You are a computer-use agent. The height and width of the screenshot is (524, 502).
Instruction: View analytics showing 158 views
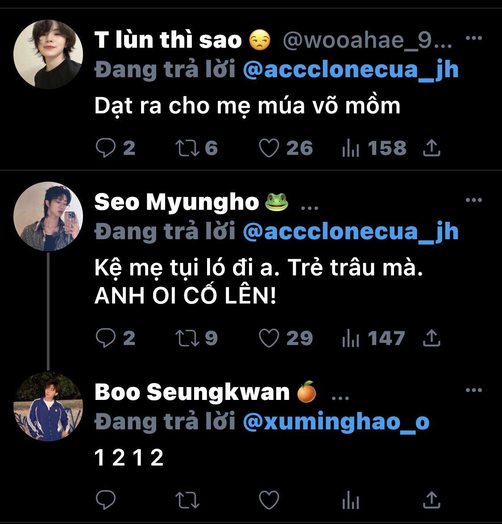[351, 148]
